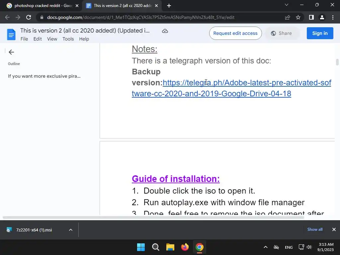Click the Outline label in the sidebar
This screenshot has height=255, width=340.
14,64
